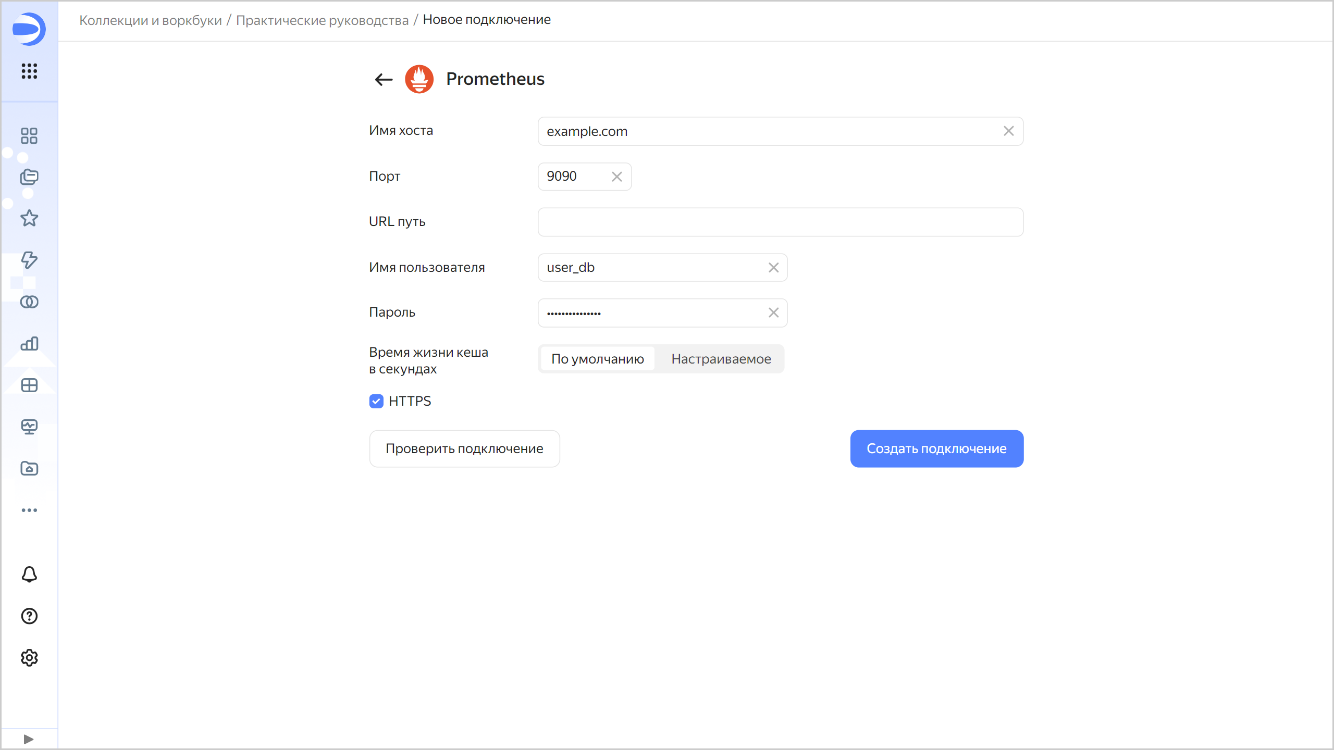
Task: Open the all services grid icon
Action: [x=29, y=71]
